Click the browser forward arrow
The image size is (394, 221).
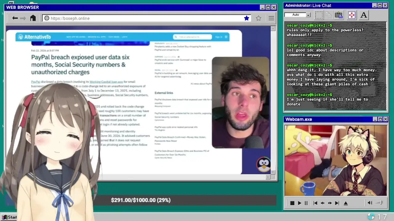[x=23, y=18]
